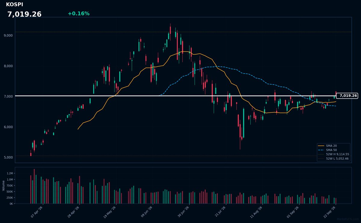
Task: Click the 7,019.26 current price tag
Action: 347,96
